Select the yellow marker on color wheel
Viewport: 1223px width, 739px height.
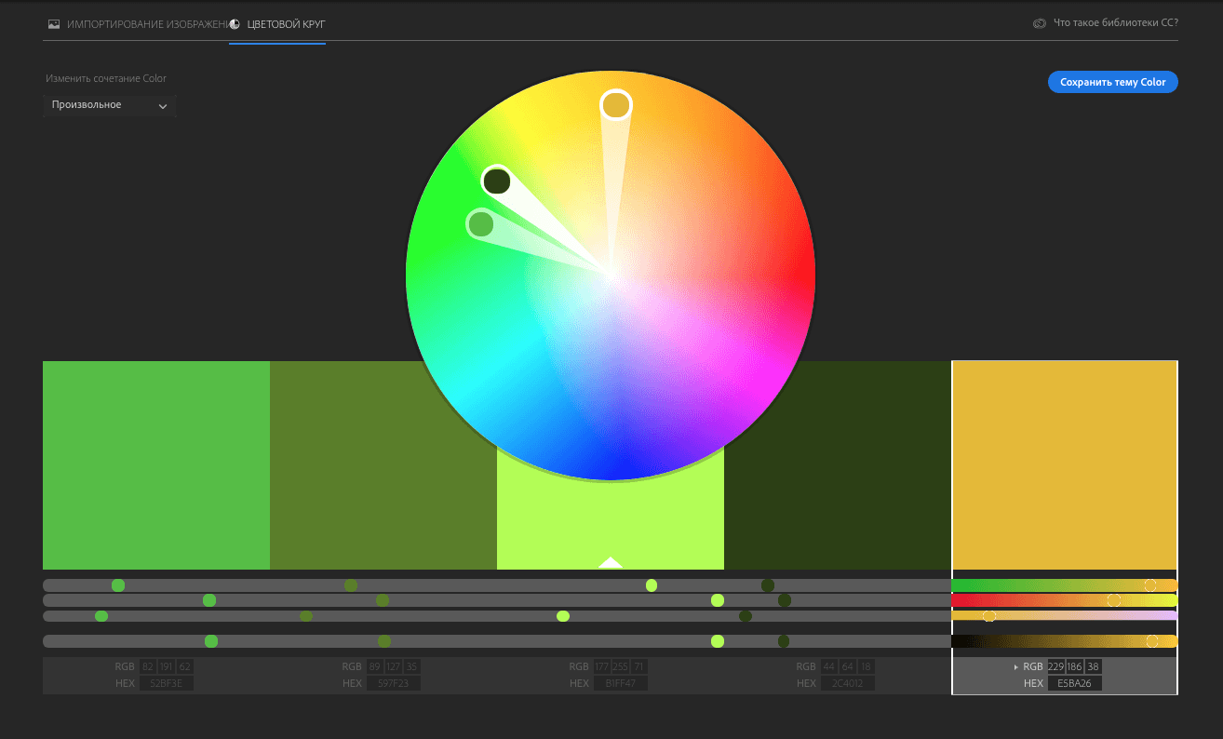(x=615, y=105)
